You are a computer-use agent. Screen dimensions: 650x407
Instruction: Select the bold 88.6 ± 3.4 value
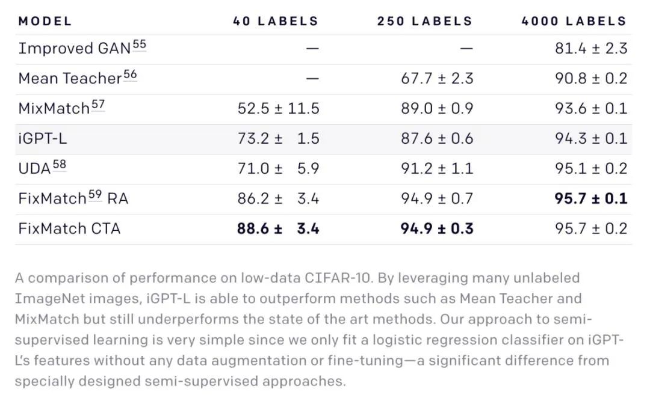278,229
